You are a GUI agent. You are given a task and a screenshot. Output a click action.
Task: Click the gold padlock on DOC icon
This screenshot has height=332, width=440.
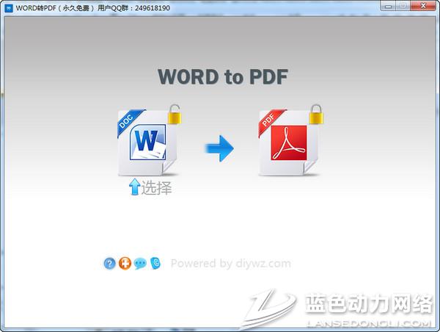click(x=175, y=115)
